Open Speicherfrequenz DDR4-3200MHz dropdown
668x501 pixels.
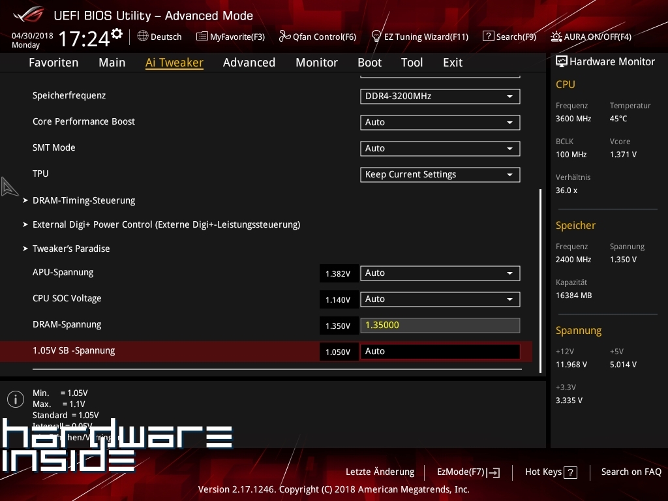440,97
